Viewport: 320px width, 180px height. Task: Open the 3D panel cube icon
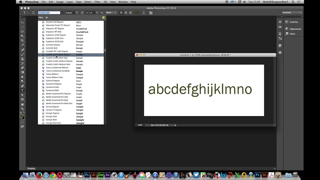[x=280, y=52]
